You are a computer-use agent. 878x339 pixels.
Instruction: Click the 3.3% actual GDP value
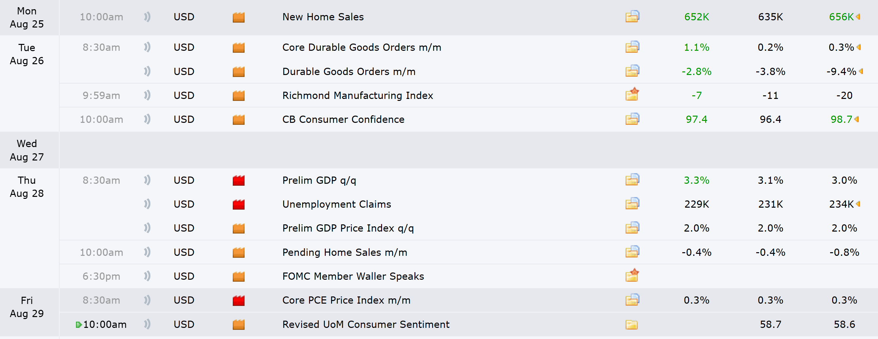(x=696, y=180)
